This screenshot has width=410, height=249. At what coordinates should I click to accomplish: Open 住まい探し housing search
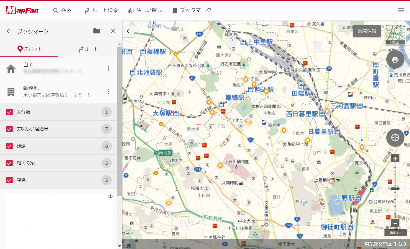(x=145, y=10)
